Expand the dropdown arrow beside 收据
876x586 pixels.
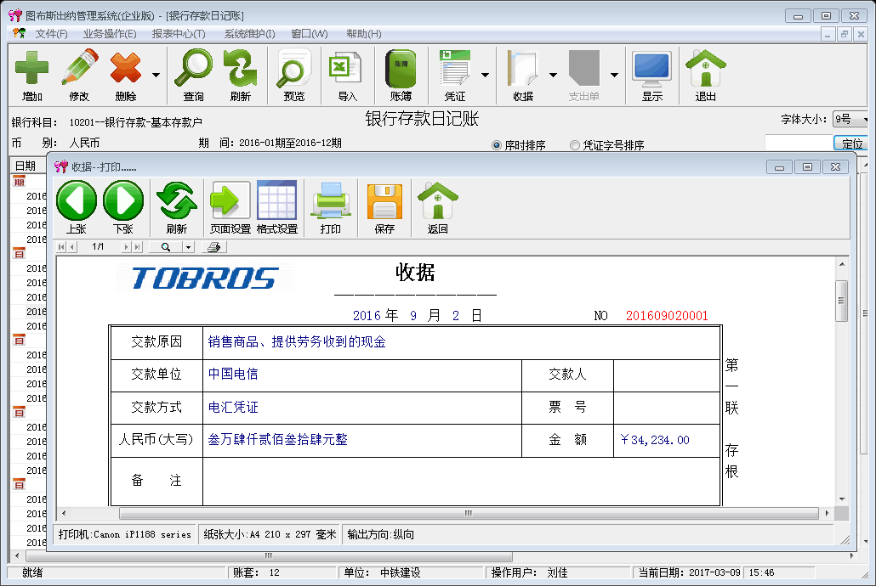(553, 75)
